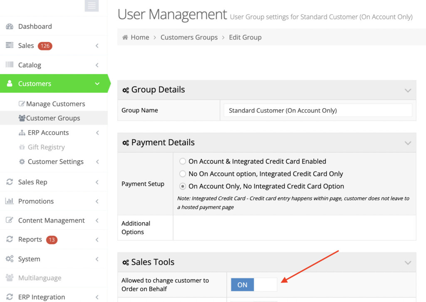Click the Gift Registry gift icon

pos(22,147)
